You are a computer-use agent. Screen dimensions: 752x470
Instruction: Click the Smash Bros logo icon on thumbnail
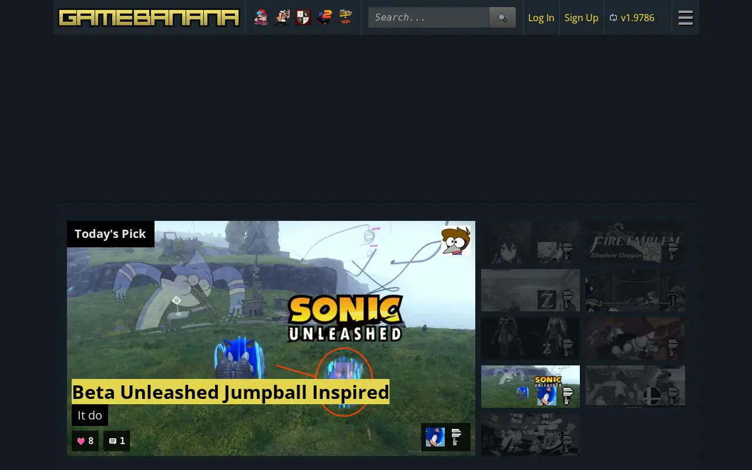click(x=651, y=396)
